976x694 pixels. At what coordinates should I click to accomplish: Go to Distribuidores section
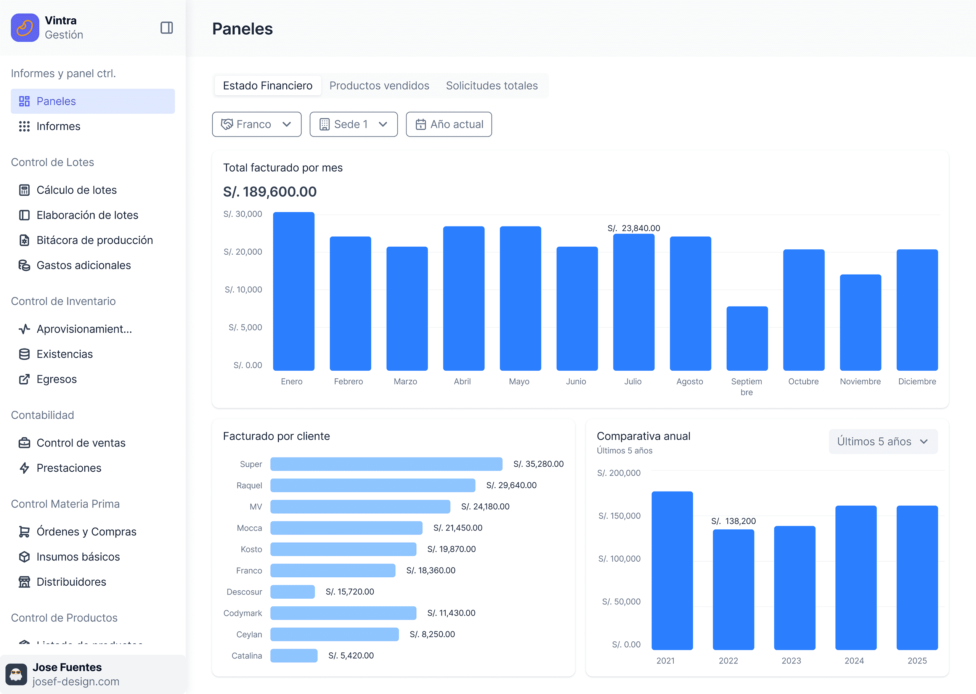(x=93, y=582)
